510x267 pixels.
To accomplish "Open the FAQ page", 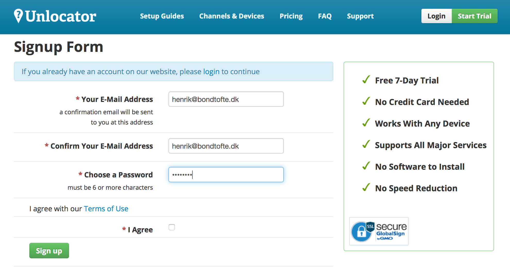I will [x=325, y=16].
